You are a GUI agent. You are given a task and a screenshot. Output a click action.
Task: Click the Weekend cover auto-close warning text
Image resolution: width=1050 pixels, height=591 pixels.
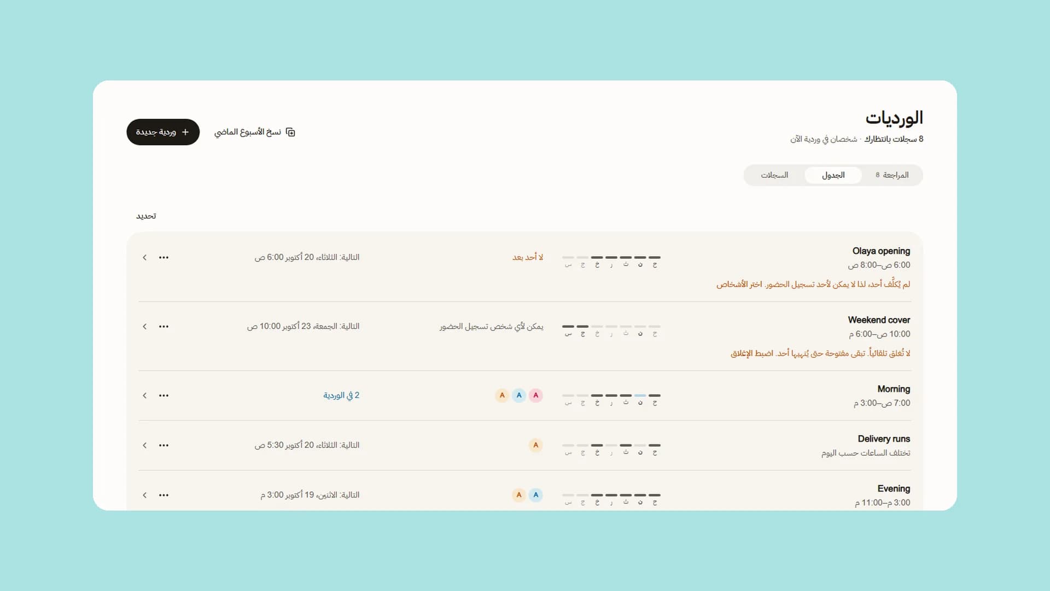(x=820, y=354)
